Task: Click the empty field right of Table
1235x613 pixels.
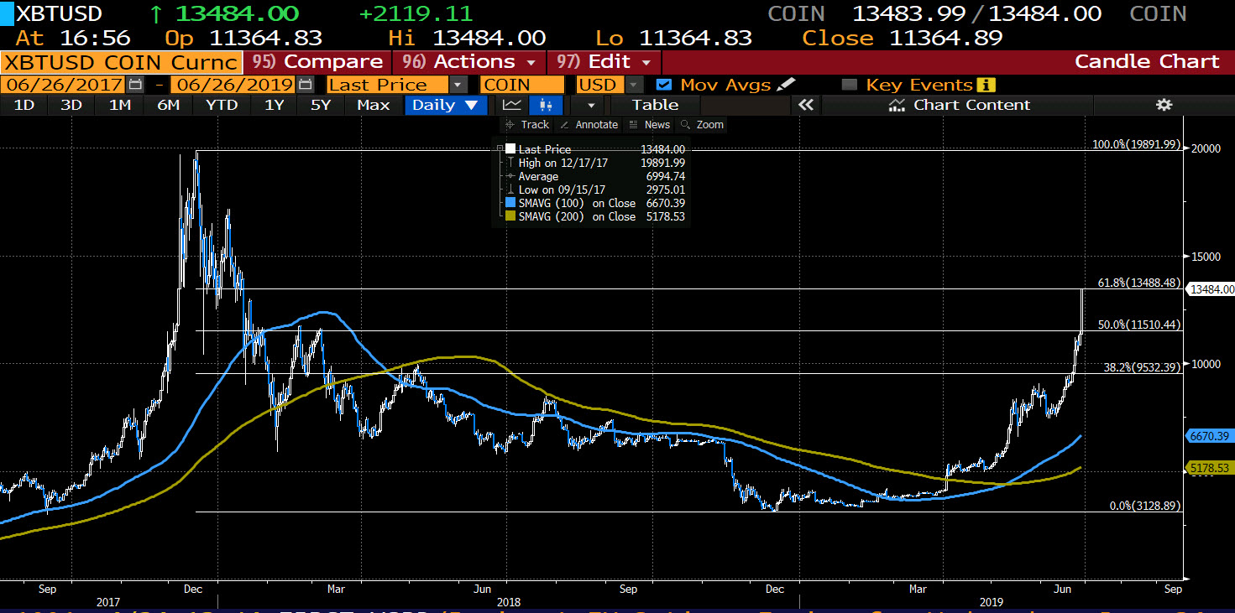Action: click(746, 105)
